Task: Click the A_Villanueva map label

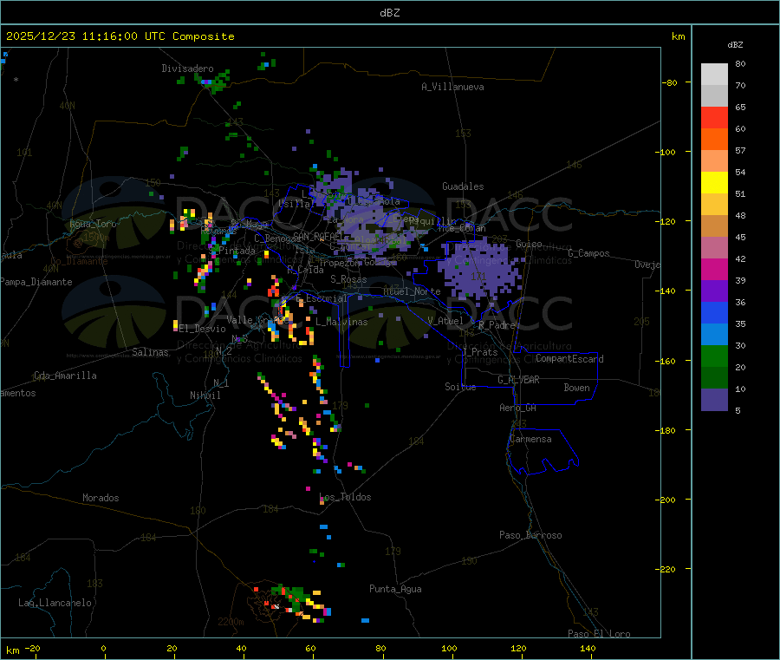Action: (452, 87)
